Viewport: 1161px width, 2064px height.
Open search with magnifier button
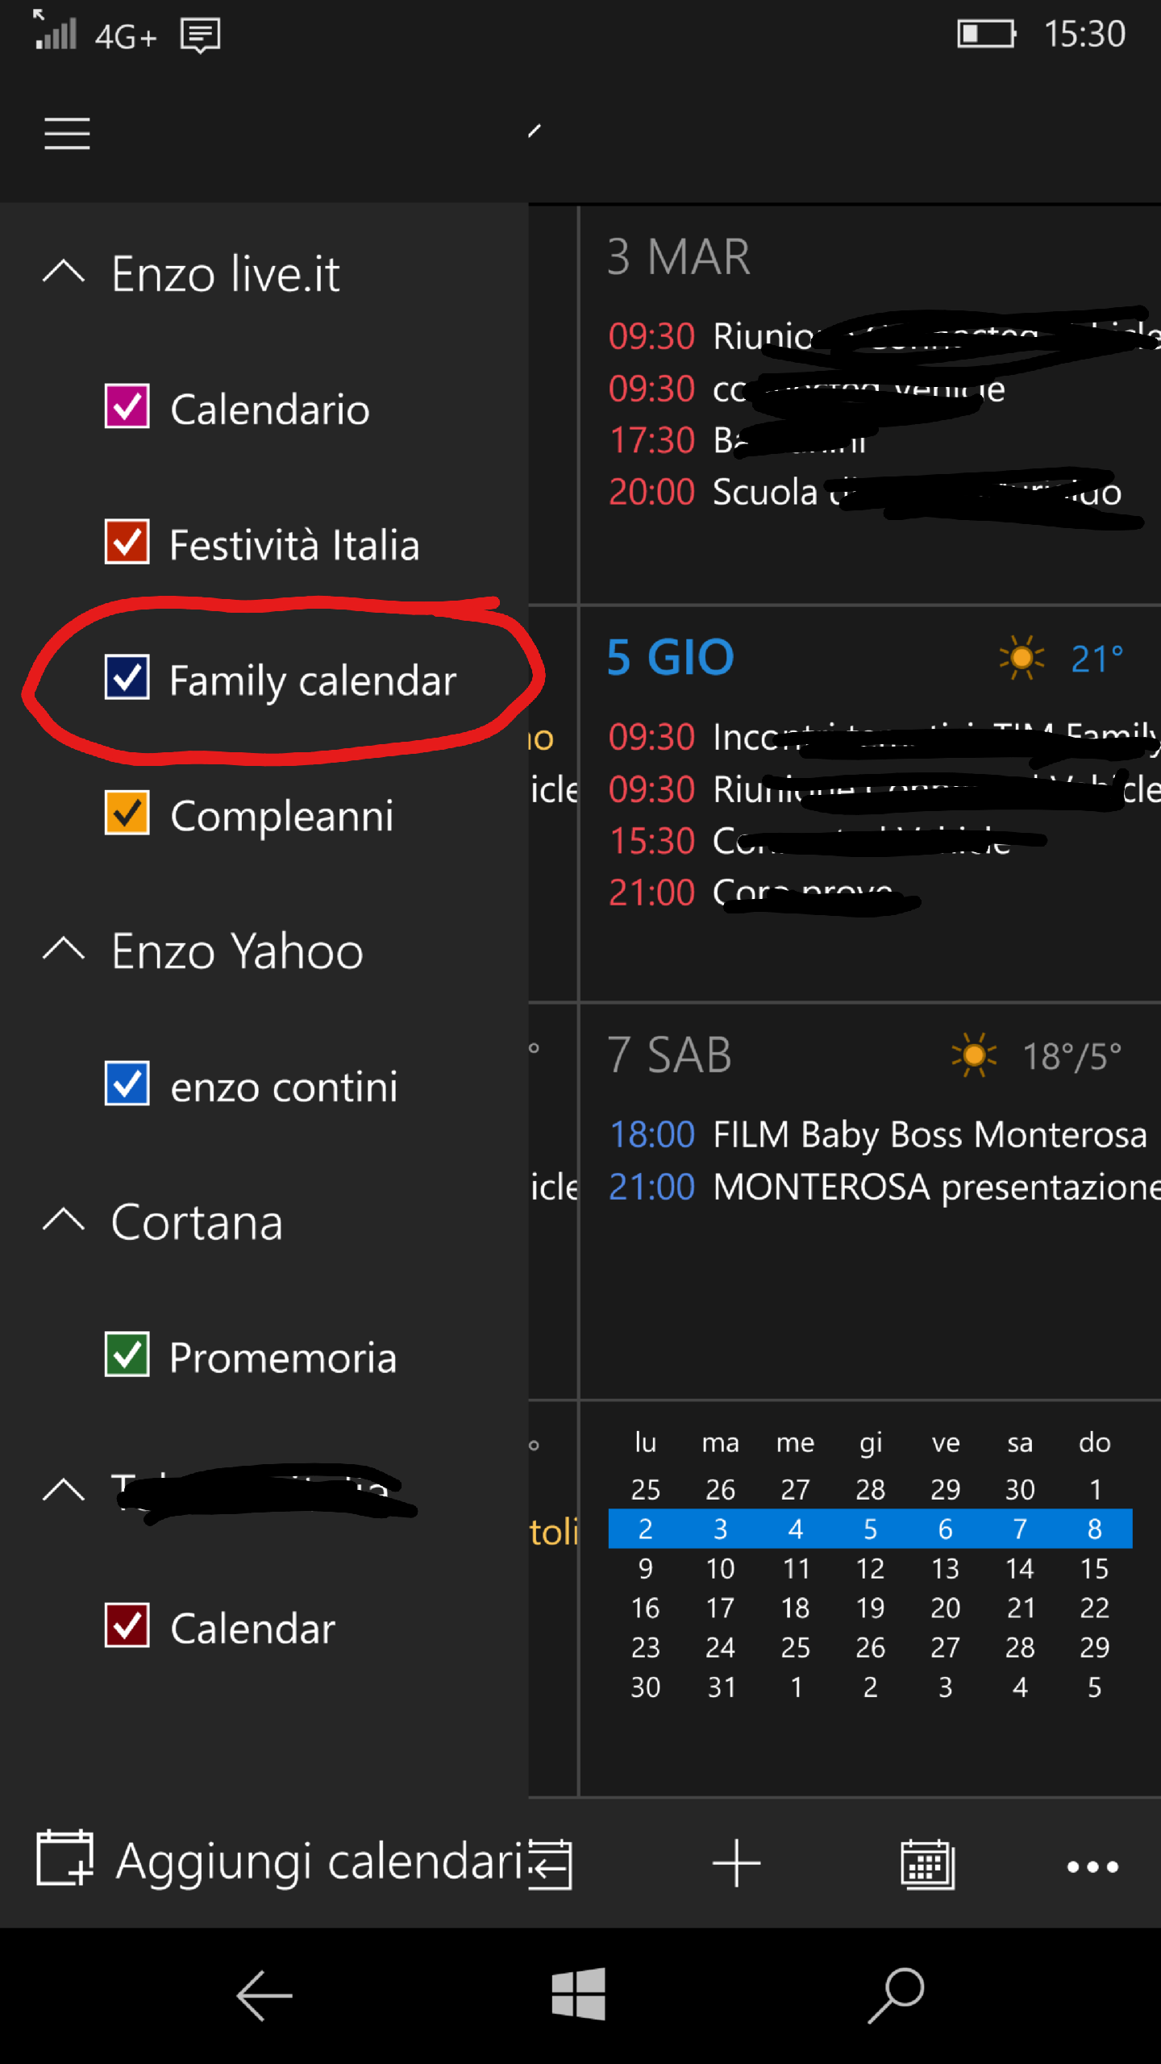pyautogui.click(x=896, y=1995)
